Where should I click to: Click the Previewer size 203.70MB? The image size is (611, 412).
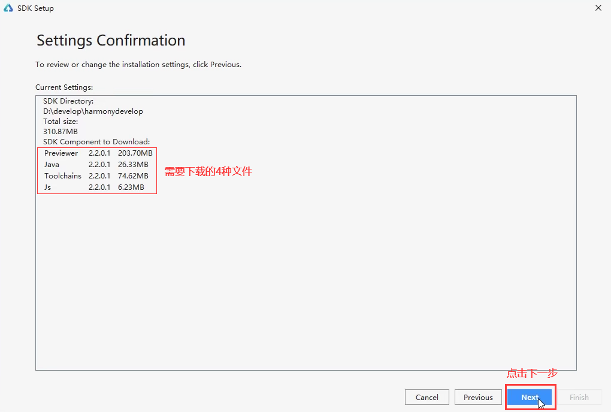135,153
